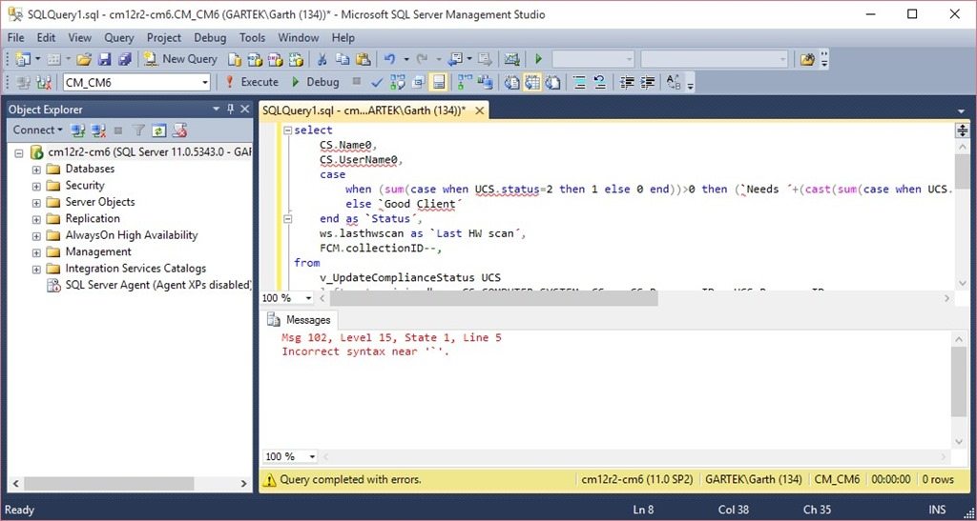Click Display Estimated Execution Plan icon
977x521 pixels.
coord(397,82)
